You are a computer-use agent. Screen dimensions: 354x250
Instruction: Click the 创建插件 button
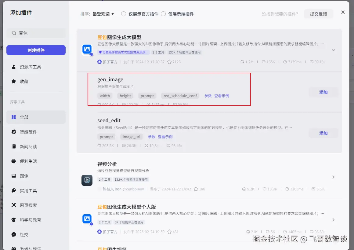(36, 50)
